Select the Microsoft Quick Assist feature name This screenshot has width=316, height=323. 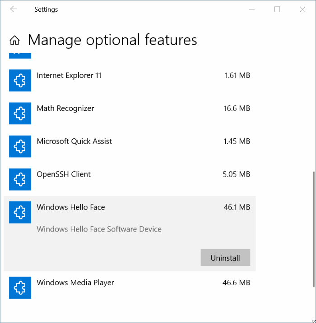click(x=74, y=141)
